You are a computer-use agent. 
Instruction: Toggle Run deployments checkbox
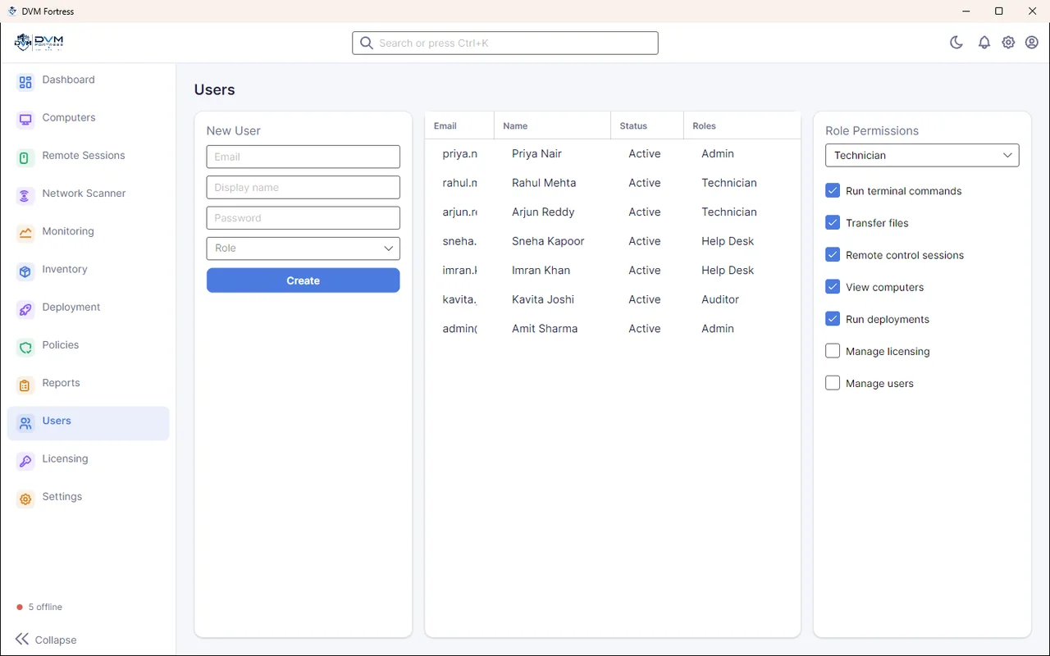click(x=833, y=318)
